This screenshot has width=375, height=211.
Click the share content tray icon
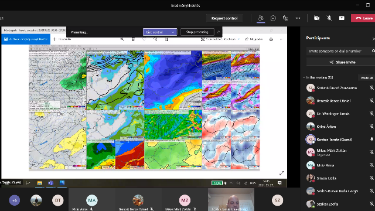point(342,18)
